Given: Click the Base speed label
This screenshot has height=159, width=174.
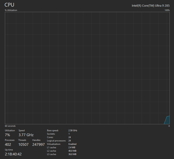Looking at the screenshot, I should point(53,130).
